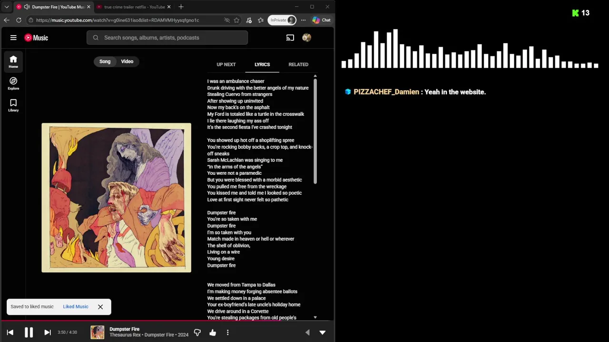This screenshot has height=342, width=609.
Task: Toggle the thumbs-up like button
Action: [x=213, y=332]
